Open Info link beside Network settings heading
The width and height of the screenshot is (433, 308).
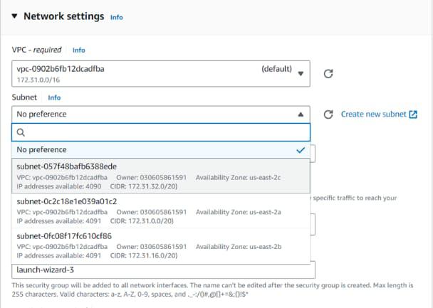click(x=116, y=17)
